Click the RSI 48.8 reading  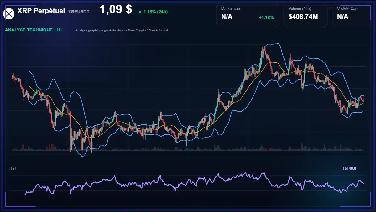click(349, 168)
